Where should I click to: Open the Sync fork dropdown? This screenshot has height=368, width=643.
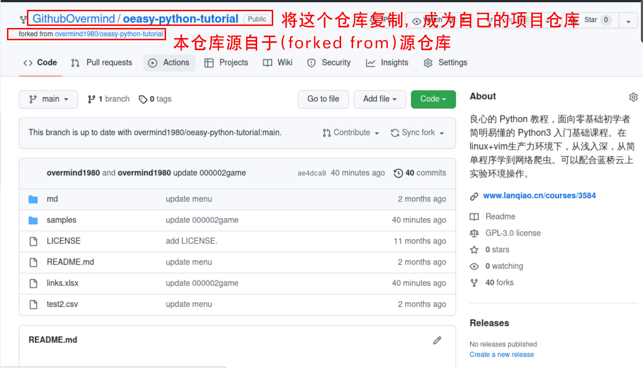tap(417, 133)
